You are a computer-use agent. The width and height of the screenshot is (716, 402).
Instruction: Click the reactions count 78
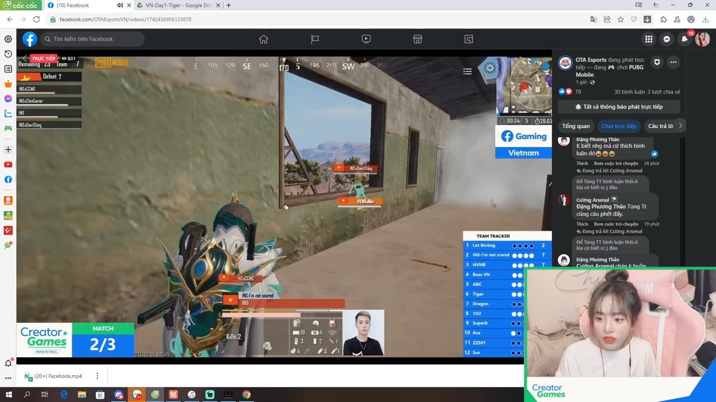point(578,92)
